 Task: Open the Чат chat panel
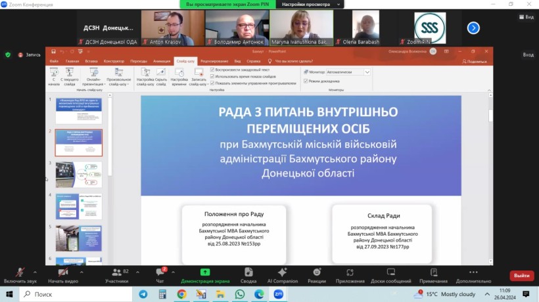click(160, 273)
